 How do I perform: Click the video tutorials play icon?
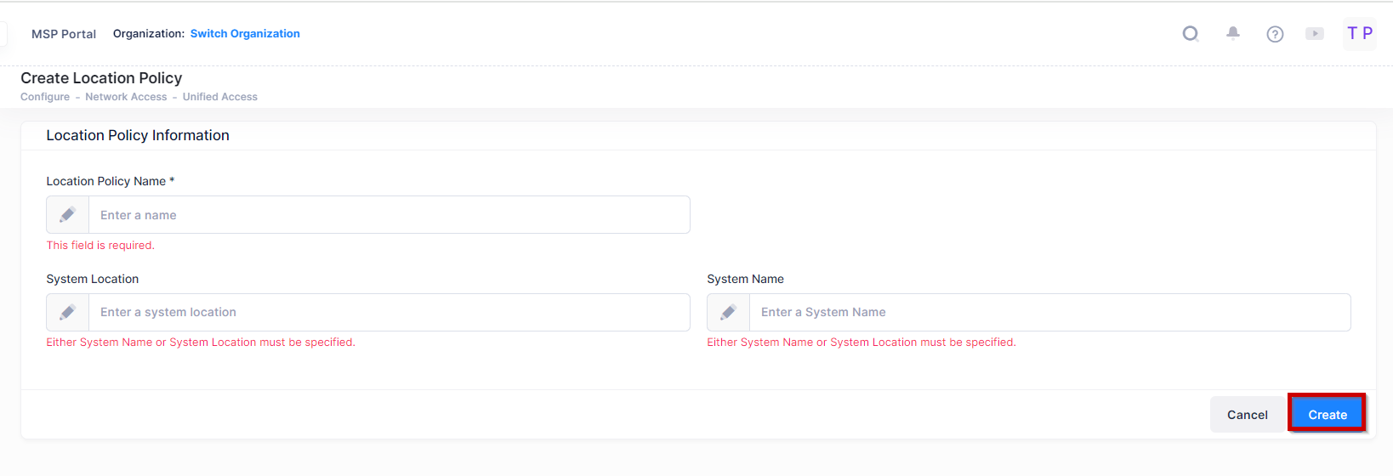coord(1315,34)
